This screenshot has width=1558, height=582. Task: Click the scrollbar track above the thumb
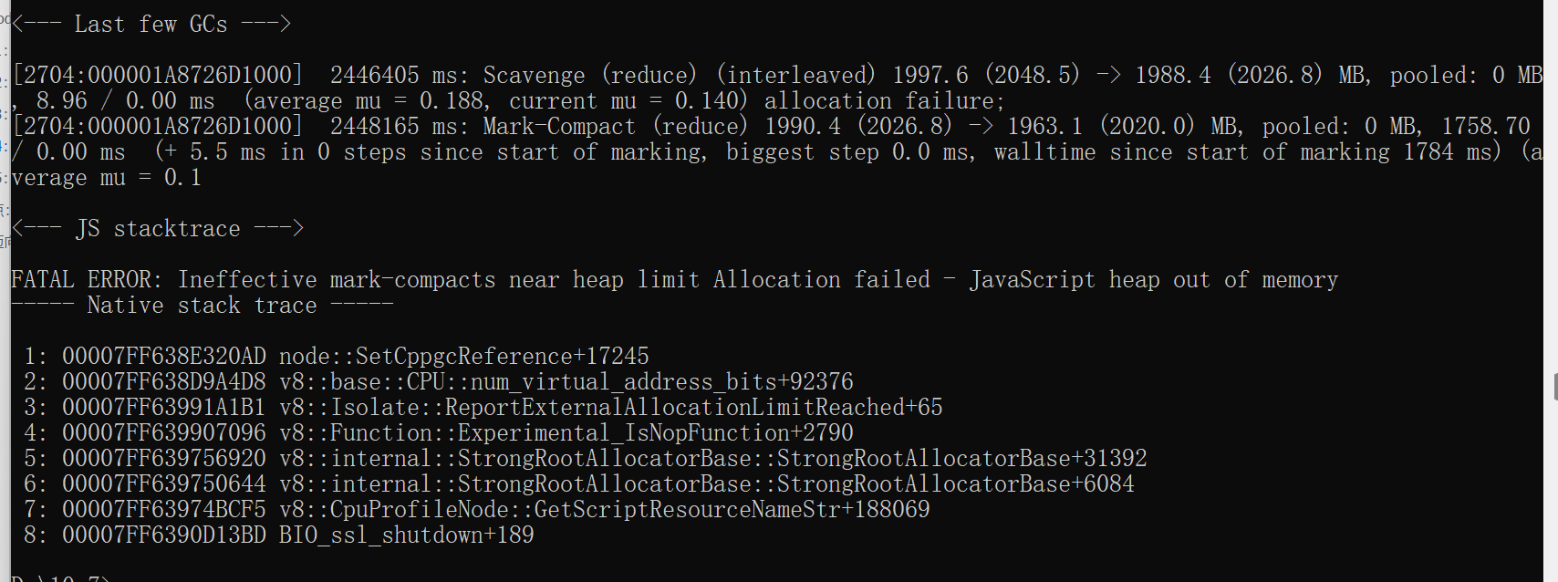1554,182
